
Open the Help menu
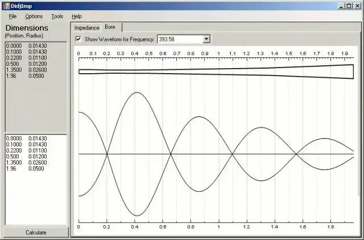[x=77, y=16]
